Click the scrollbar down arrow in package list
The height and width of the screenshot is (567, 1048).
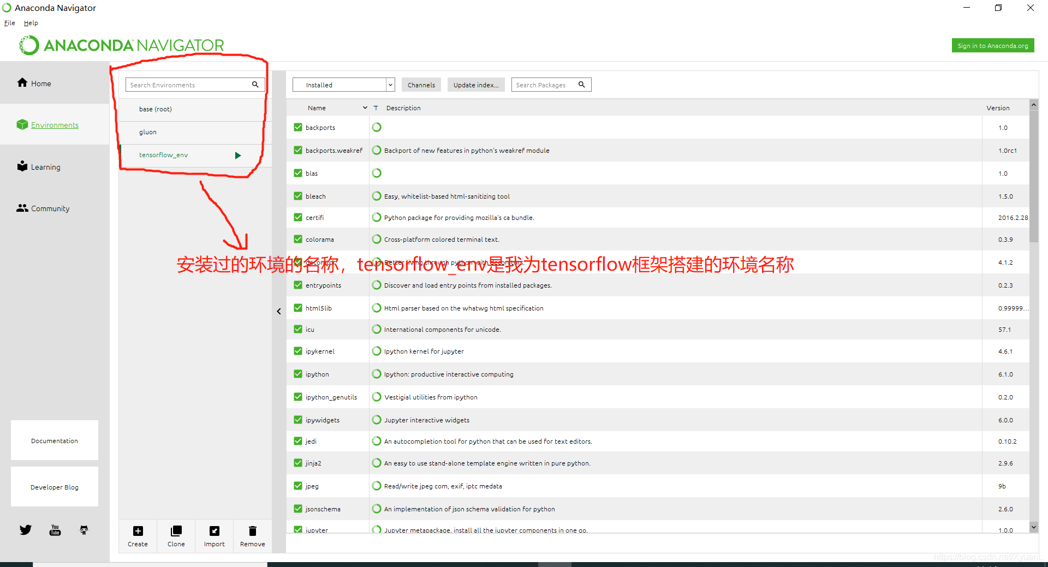[1034, 527]
